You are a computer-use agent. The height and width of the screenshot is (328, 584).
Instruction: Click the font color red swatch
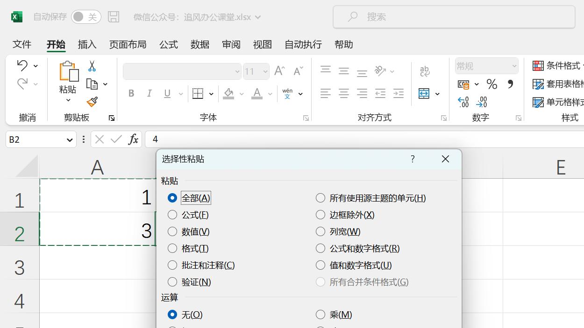[256, 98]
